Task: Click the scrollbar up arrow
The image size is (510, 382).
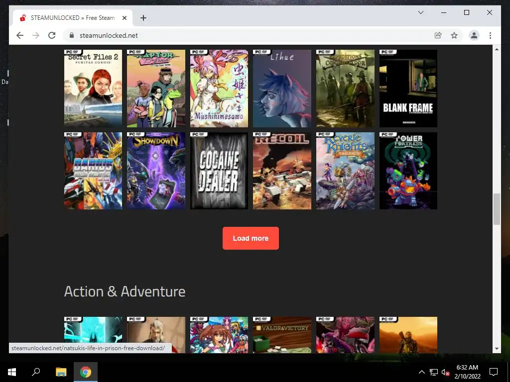Action: click(497, 49)
